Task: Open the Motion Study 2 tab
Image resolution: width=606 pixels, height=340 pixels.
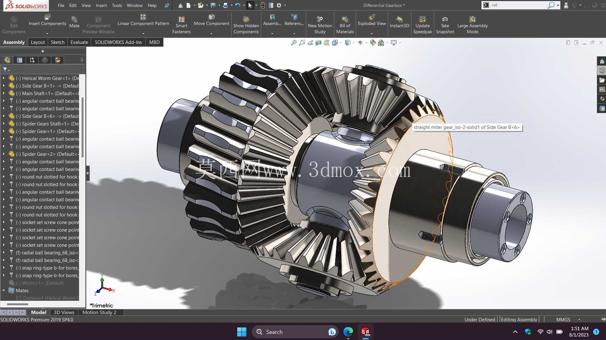Action: pos(99,312)
